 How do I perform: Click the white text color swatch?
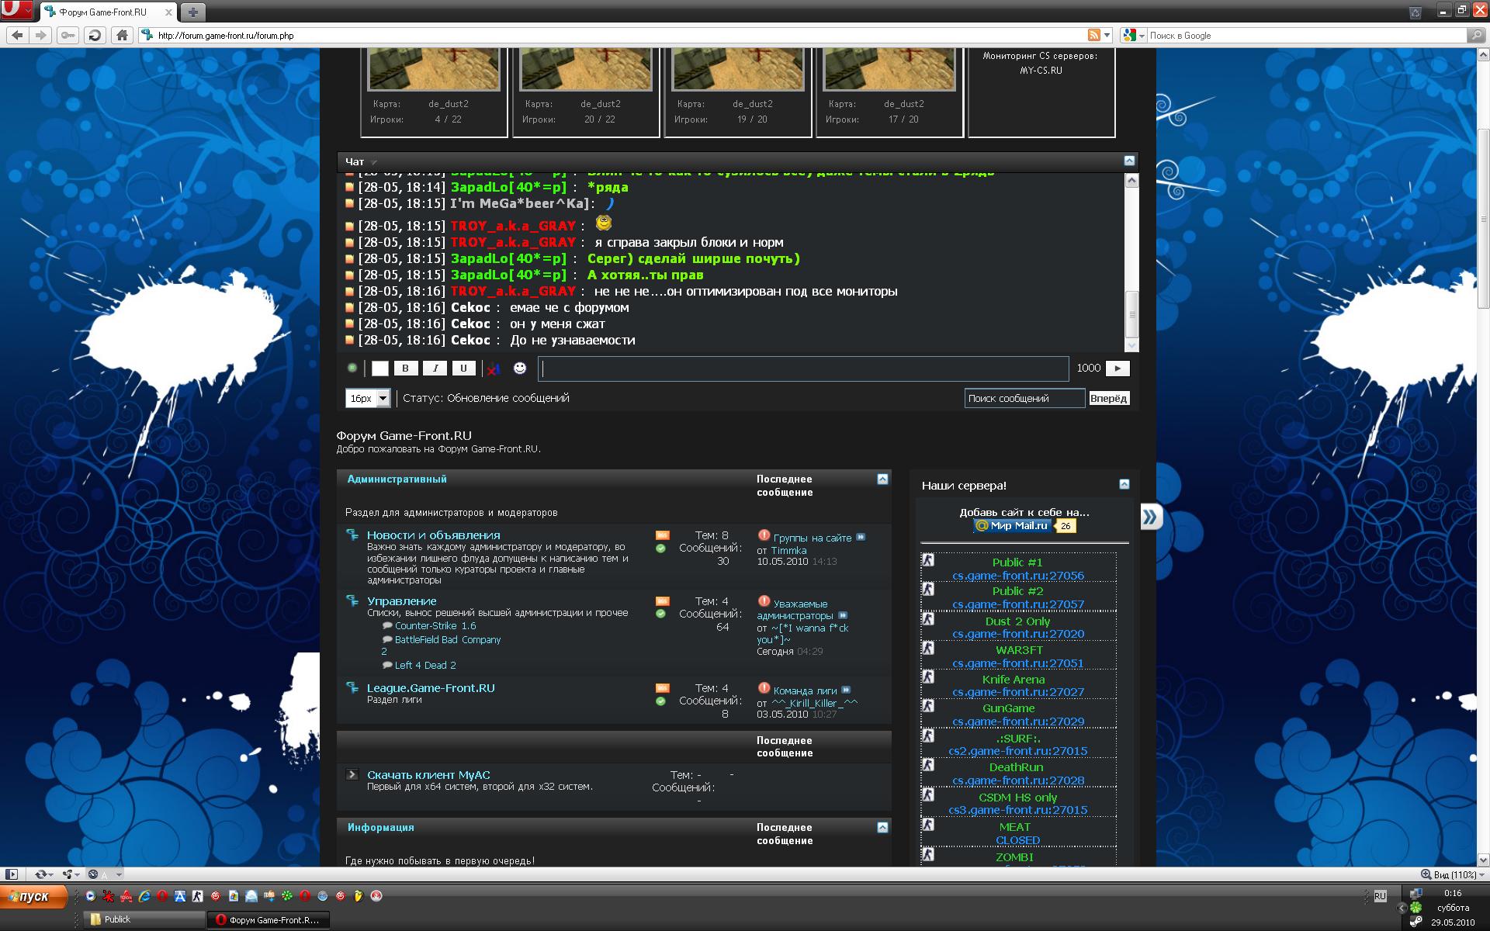point(379,369)
